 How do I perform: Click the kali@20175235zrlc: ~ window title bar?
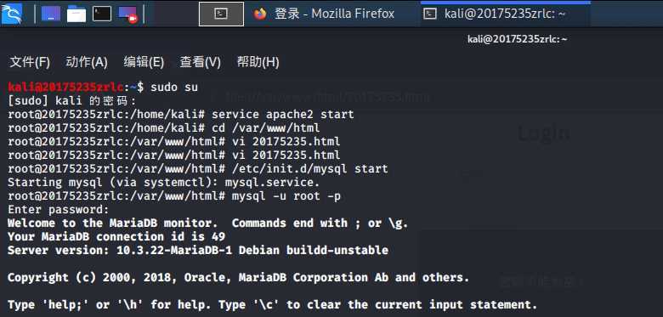click(517, 39)
